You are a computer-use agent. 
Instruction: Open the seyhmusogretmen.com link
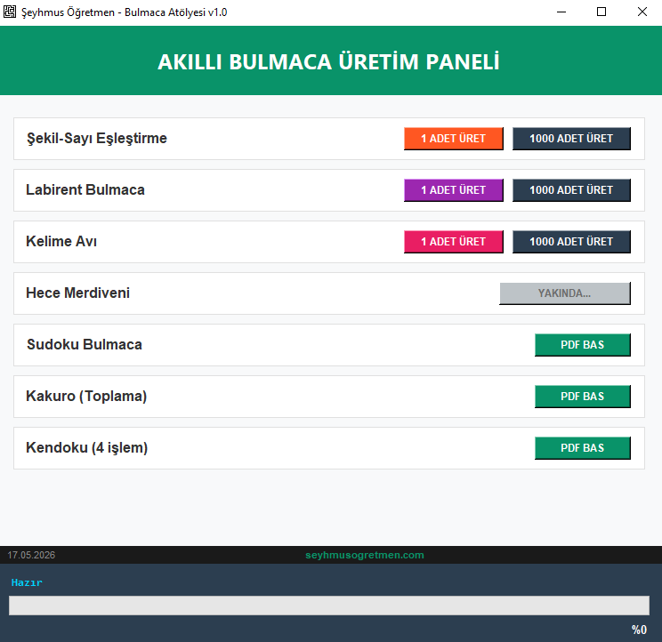(x=365, y=555)
